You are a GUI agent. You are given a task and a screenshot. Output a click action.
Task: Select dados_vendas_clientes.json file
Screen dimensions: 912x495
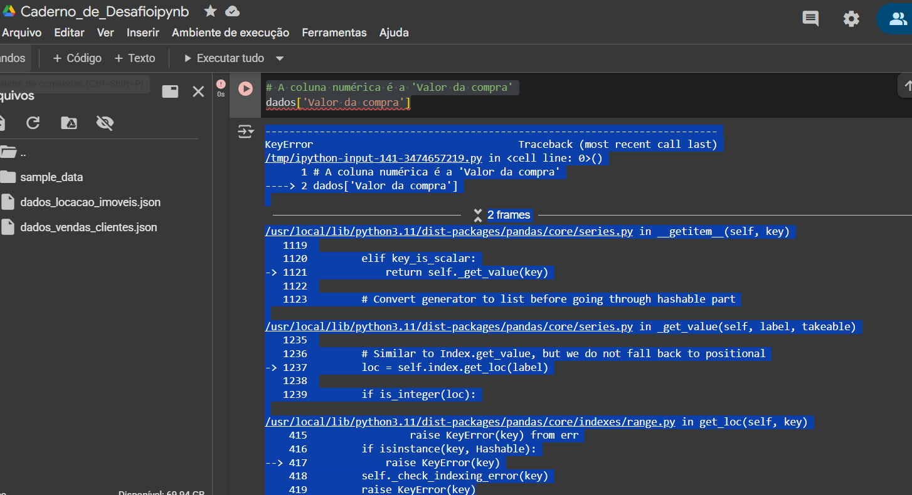coord(88,227)
